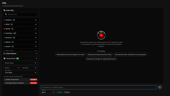
Task: Collapse the Data Context section
Action: click(36, 54)
